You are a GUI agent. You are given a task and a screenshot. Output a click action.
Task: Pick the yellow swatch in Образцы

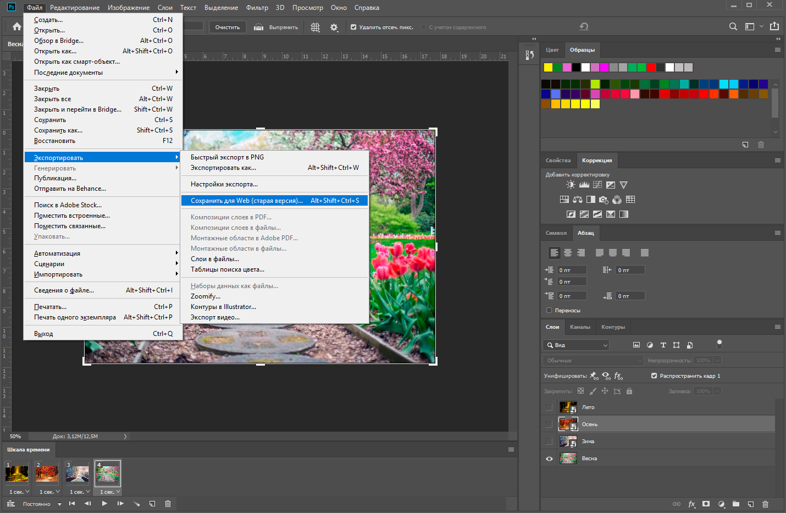pos(548,67)
